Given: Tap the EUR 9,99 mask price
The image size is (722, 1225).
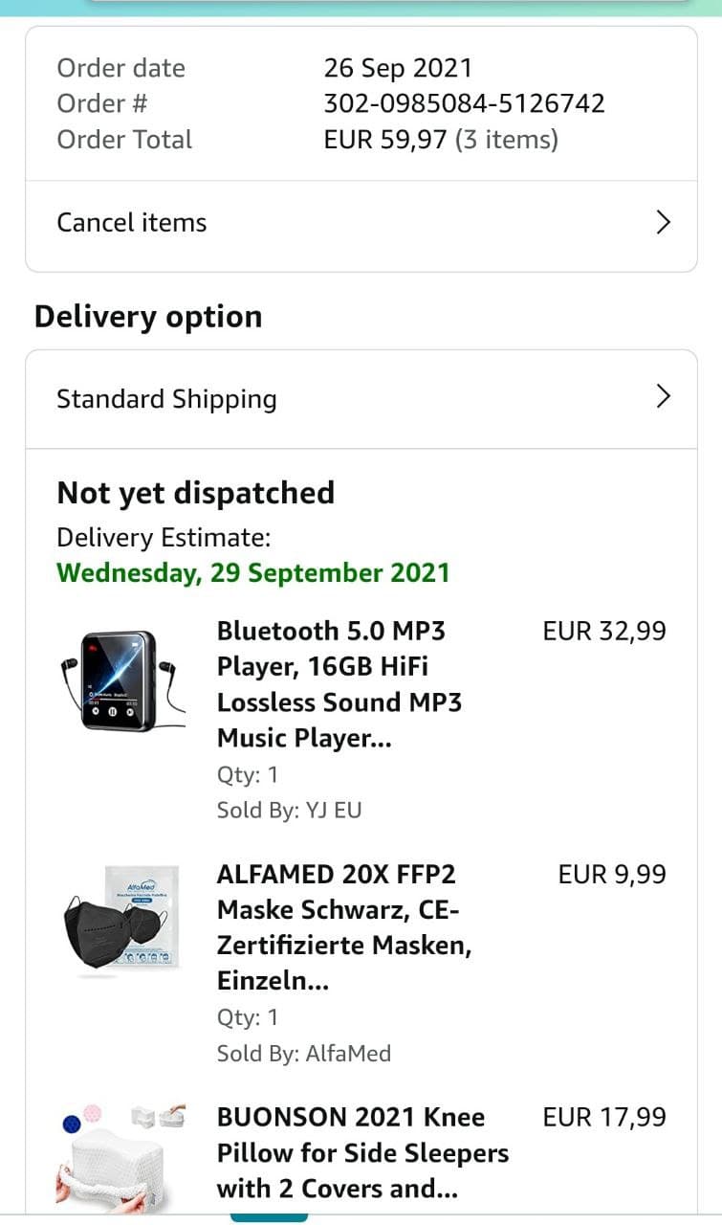Looking at the screenshot, I should pyautogui.click(x=612, y=875).
